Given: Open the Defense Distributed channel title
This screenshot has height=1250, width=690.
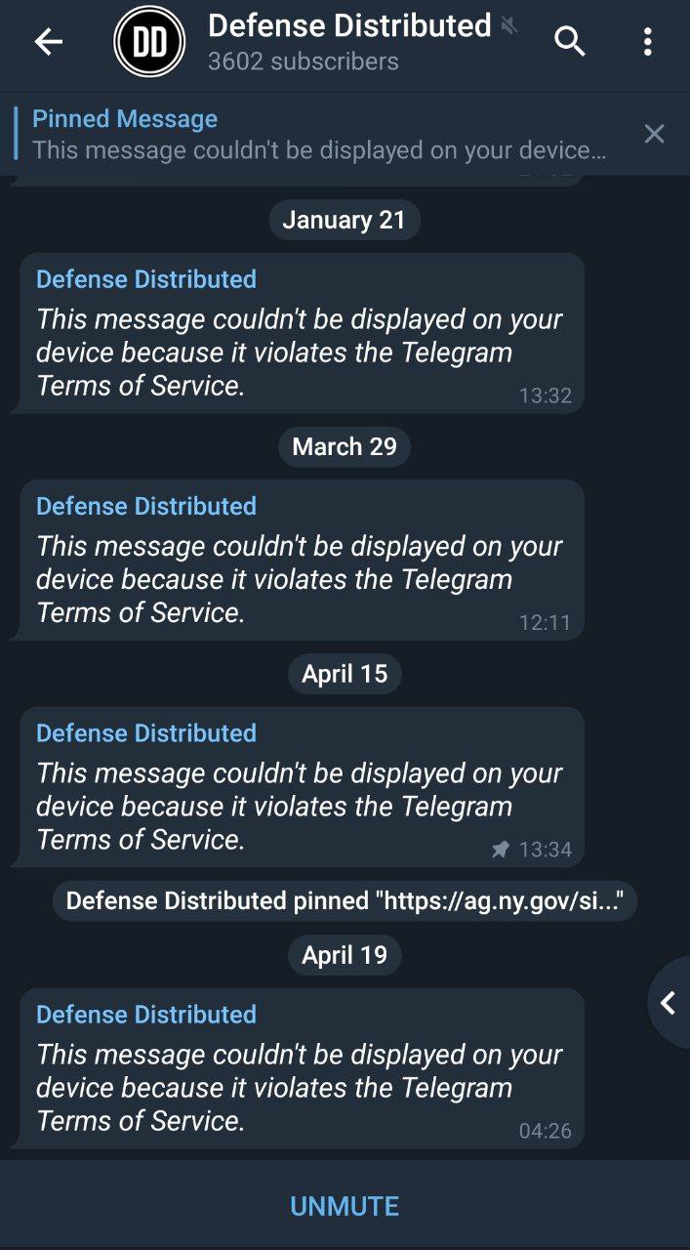Looking at the screenshot, I should click(x=349, y=25).
